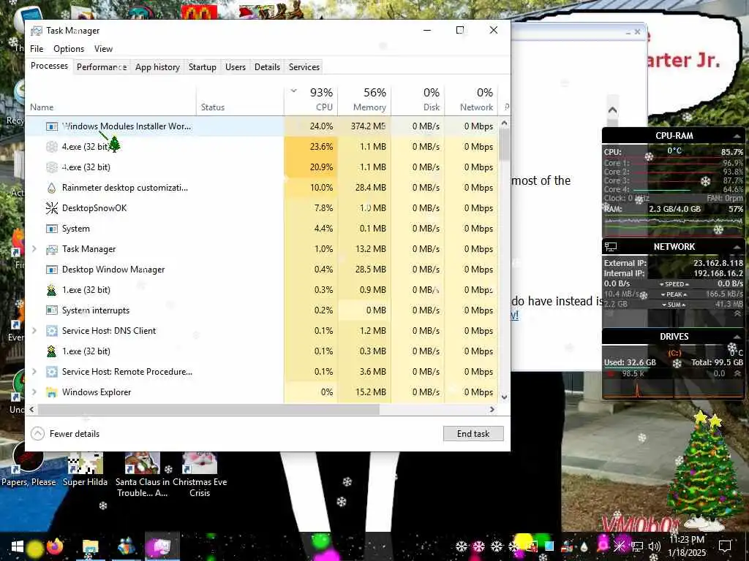Click the Rainmeter desktop customization process icon
The image size is (749, 561).
click(x=52, y=188)
